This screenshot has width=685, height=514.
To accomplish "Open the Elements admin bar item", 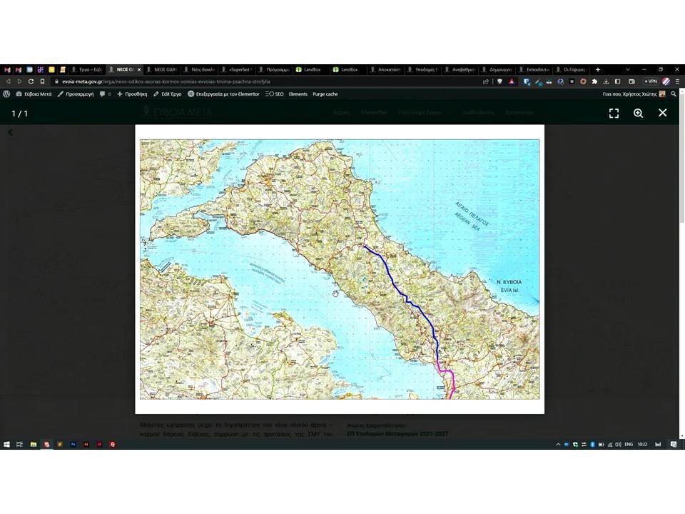I will point(298,94).
